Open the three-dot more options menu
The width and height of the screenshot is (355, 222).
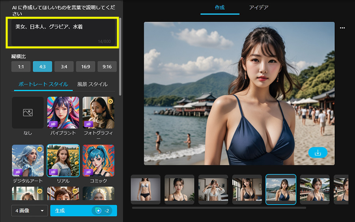tap(342, 28)
